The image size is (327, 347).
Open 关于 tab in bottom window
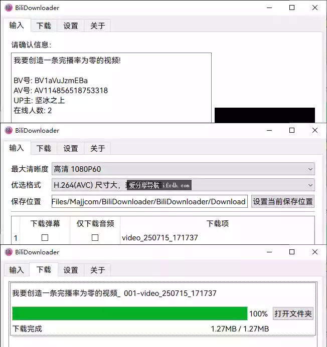(97, 270)
